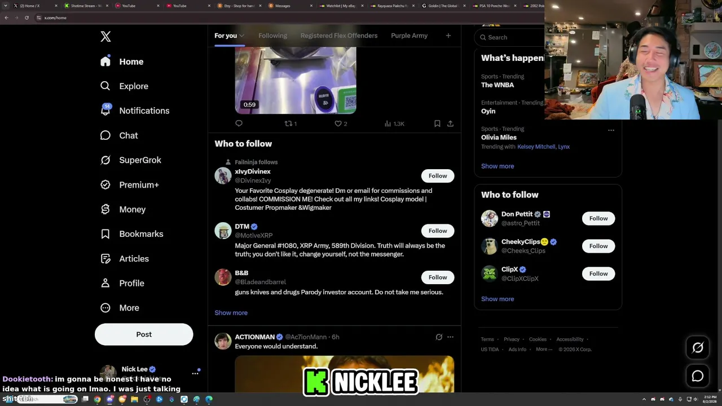The image size is (722, 406).
Task: Go to Bookmarks in the sidebar
Action: point(131,234)
